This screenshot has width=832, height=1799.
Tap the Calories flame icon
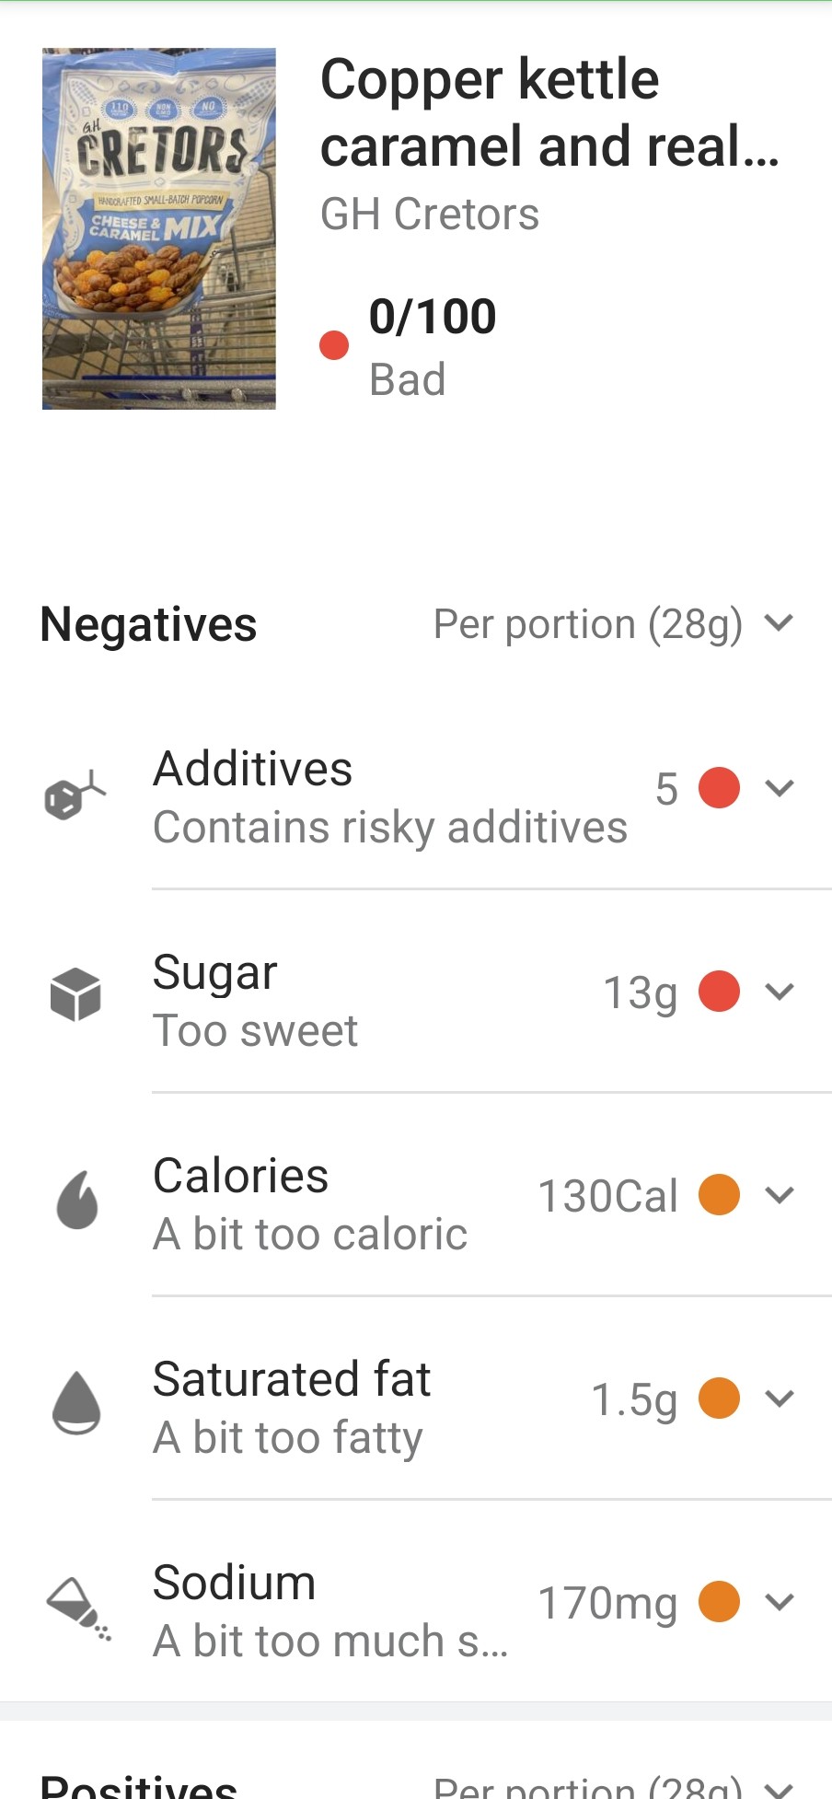click(x=77, y=1199)
